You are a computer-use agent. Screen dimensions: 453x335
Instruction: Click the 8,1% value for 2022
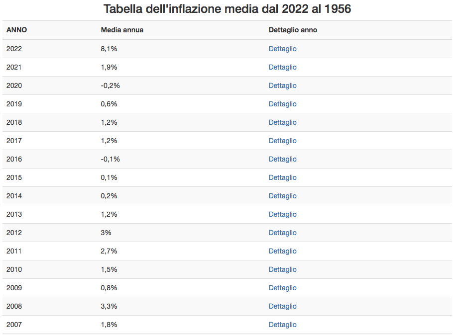coord(109,49)
